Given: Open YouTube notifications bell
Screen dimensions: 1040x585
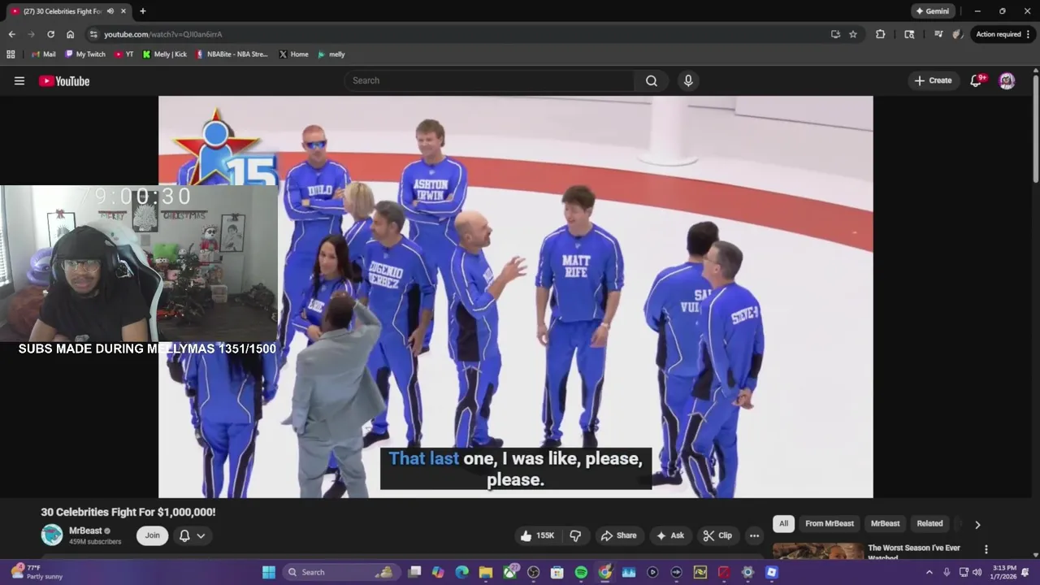Looking at the screenshot, I should pos(976,80).
